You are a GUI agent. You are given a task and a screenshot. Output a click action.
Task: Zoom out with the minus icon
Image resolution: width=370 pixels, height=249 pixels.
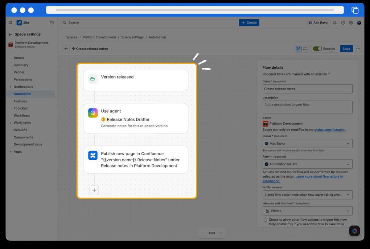coord(203,233)
